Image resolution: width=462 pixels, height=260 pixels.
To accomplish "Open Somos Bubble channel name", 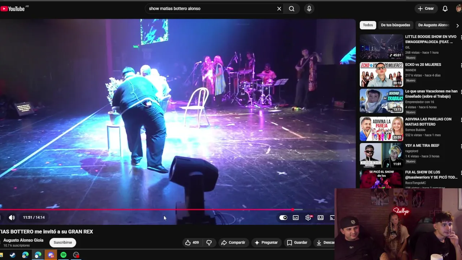I will tap(415, 130).
